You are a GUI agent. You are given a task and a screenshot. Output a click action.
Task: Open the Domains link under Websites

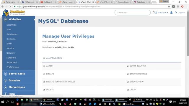[x=11, y=39]
